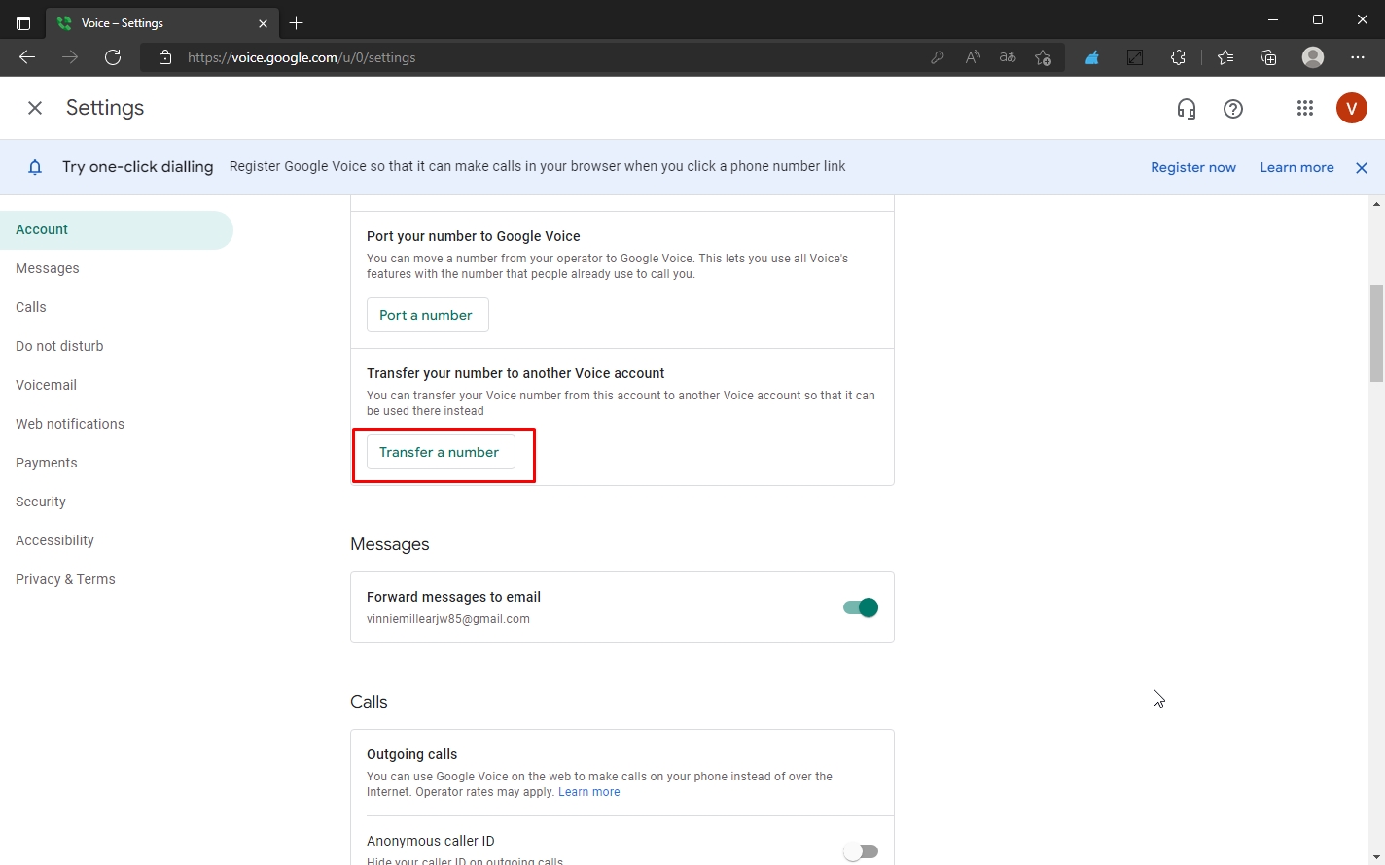Click the Port a number button
The height and width of the screenshot is (865, 1385).
pyautogui.click(x=427, y=315)
